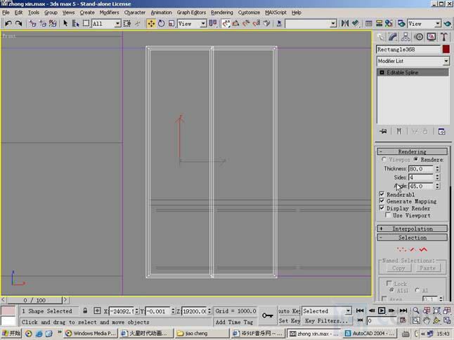454x340 pixels.
Task: Select the Select Object arrow tool
Action: pyautogui.click(x=65, y=23)
